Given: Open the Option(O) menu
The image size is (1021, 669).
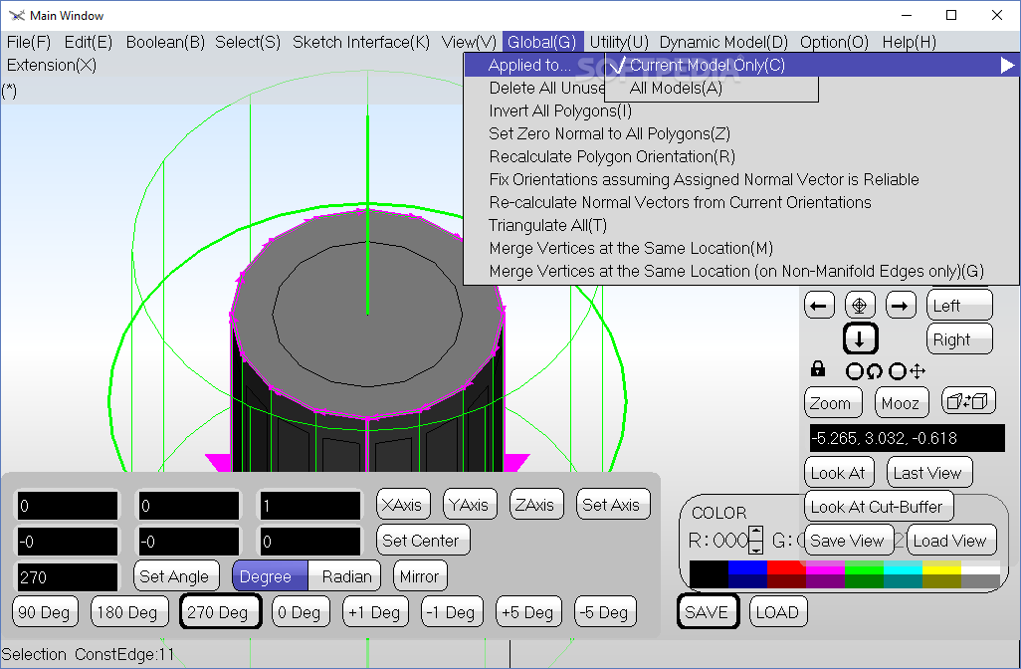Looking at the screenshot, I should (x=834, y=43).
